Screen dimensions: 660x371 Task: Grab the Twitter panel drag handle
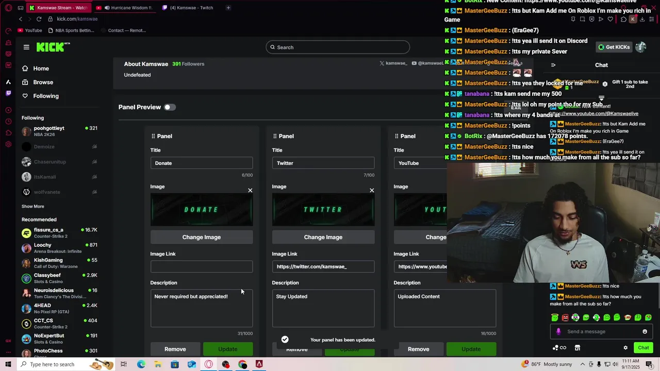275,136
